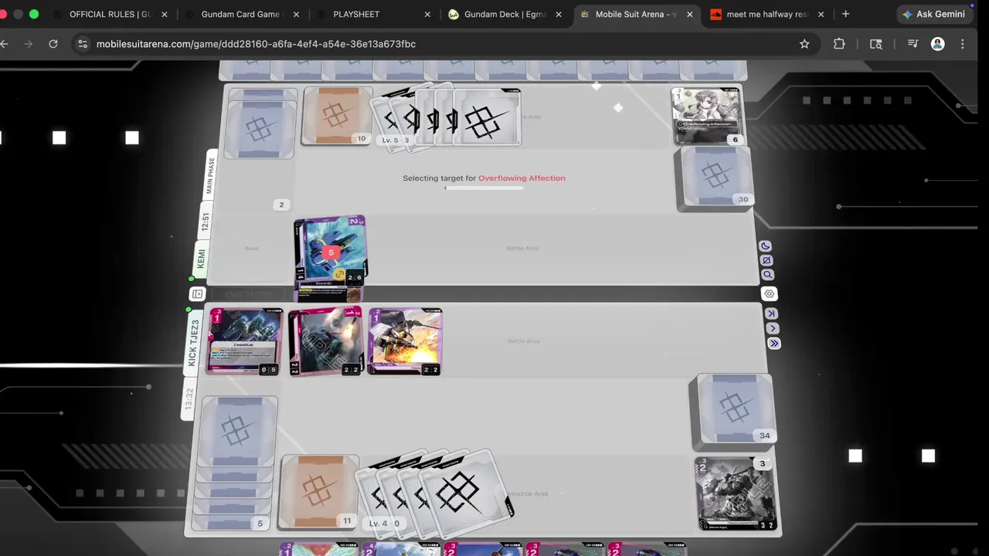
Task: Click the opponent timer 12:51
Action: tap(205, 221)
